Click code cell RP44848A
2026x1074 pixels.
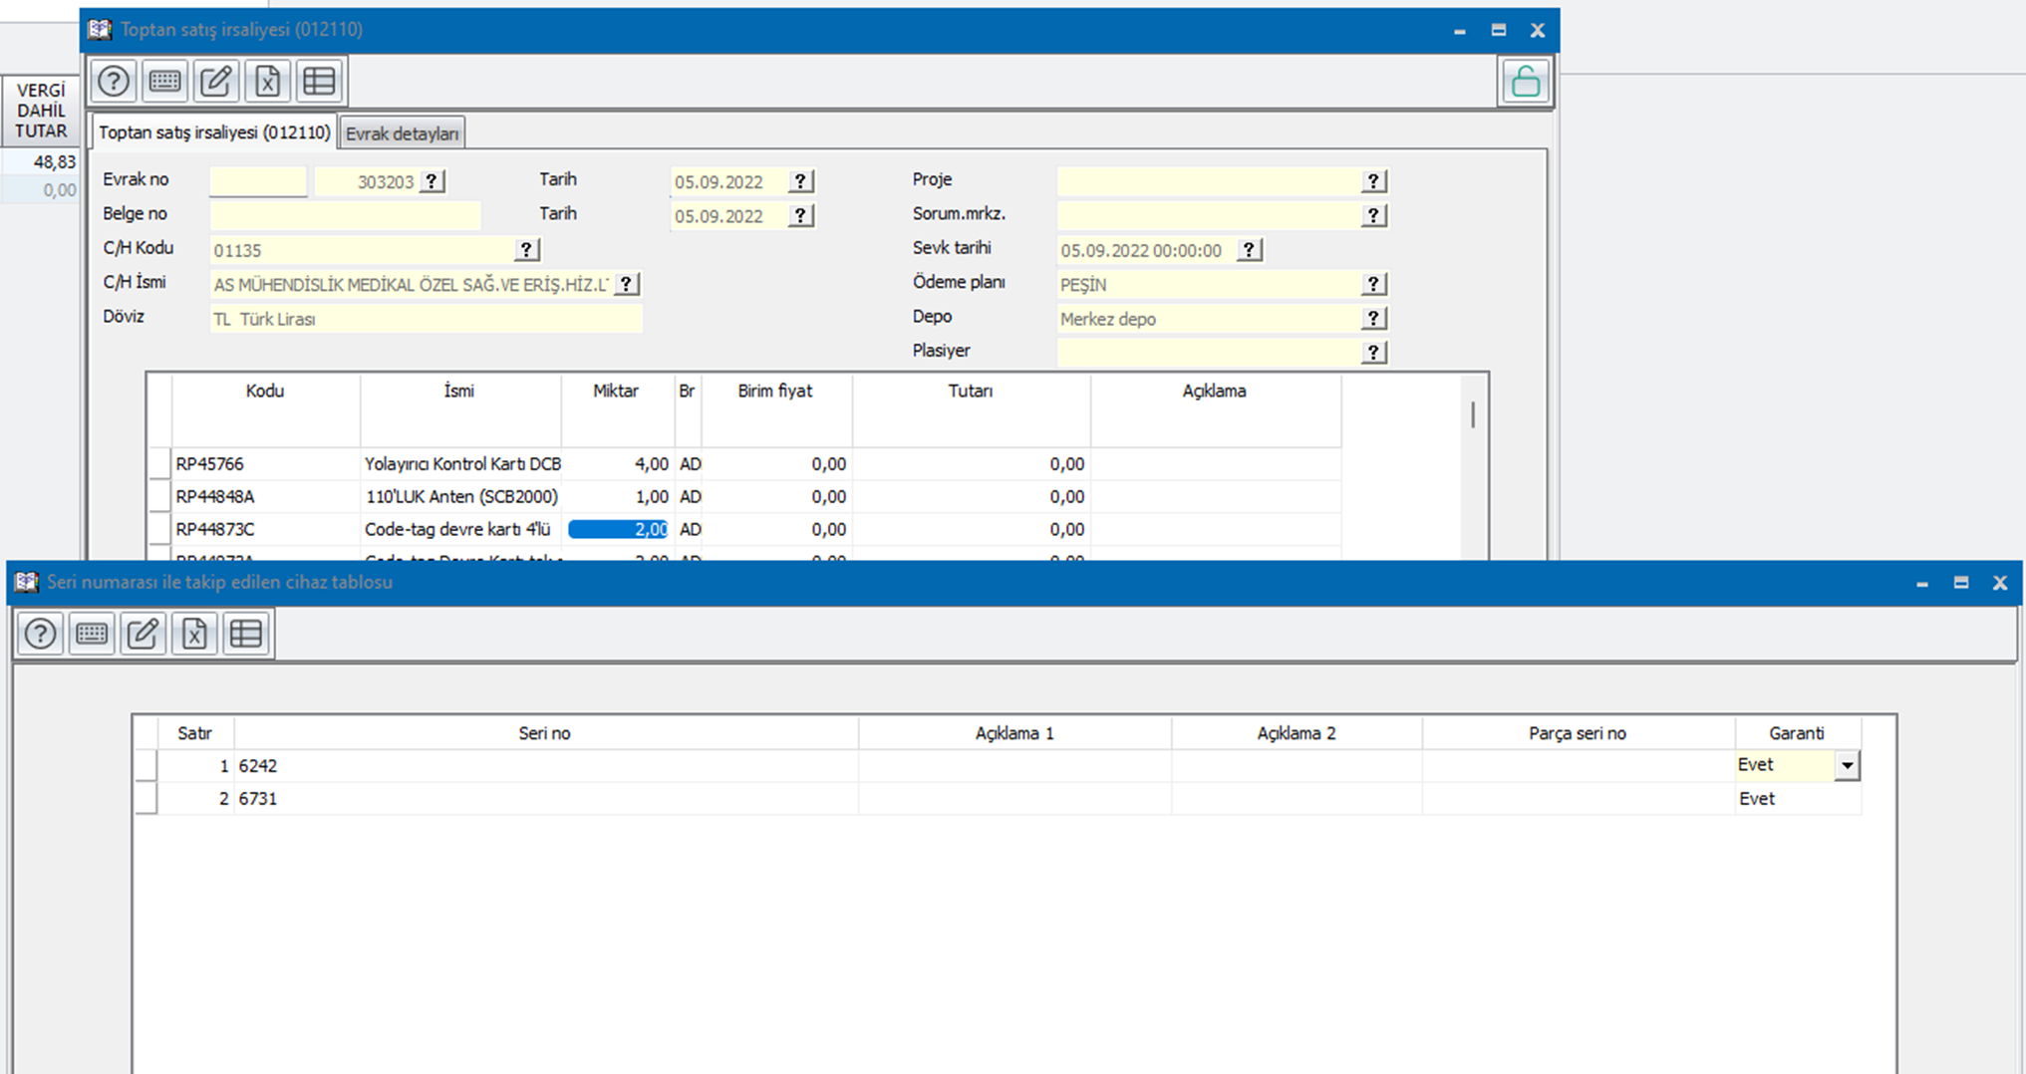tap(265, 497)
